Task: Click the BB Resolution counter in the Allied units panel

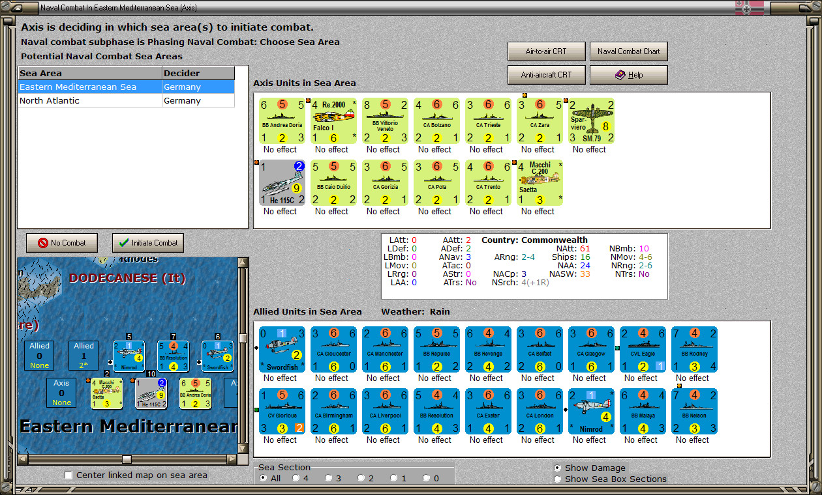Action: point(436,411)
